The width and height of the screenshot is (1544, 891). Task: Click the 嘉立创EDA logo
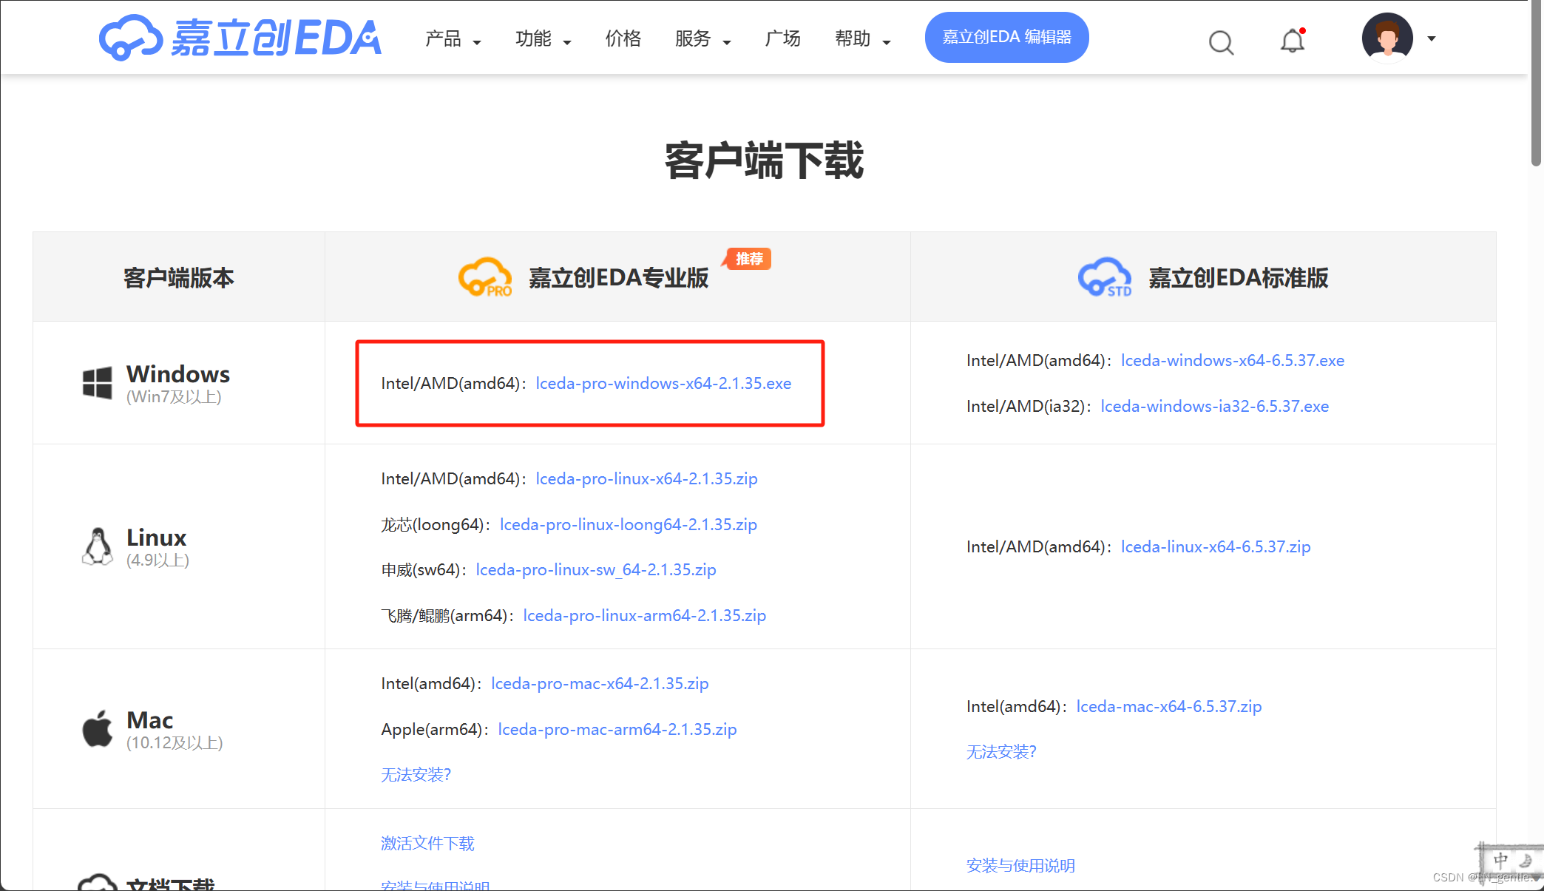(x=240, y=37)
